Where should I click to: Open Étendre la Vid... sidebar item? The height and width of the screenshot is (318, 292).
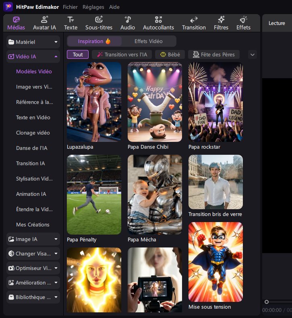(x=34, y=209)
